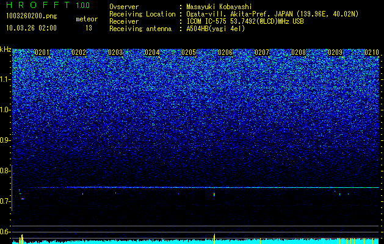Click the 0203 time marker

pos(115,52)
